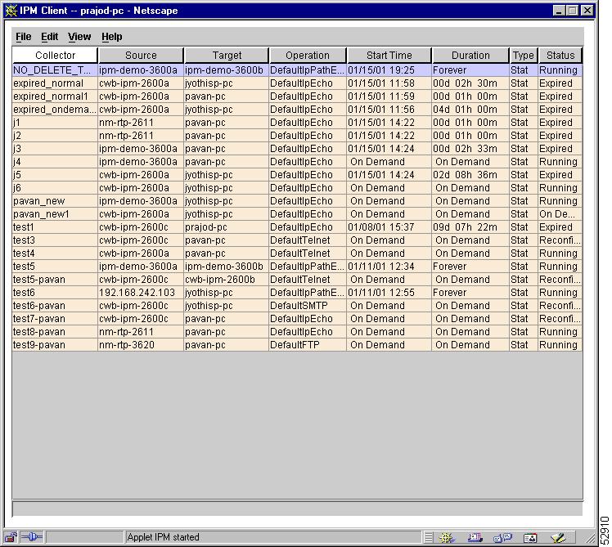Image resolution: width=612 pixels, height=547 pixels.
Task: Click the Applet IPM started status text
Action: tap(163, 537)
